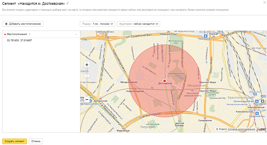
Task: Click the Рижская metro icon
Action: pyautogui.click(x=214, y=36)
